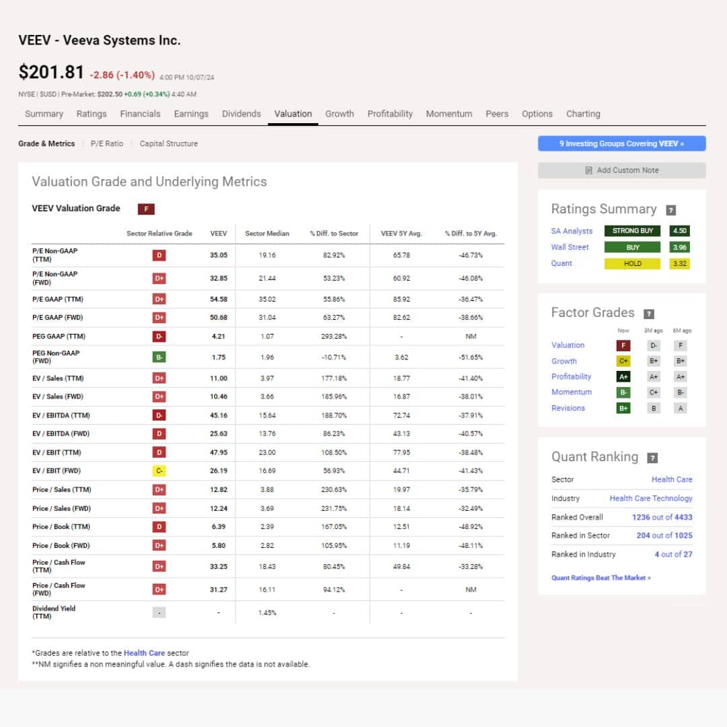This screenshot has height=727, width=727.
Task: Click the Revisions A grade badge under 6M ago
Action: pos(680,408)
